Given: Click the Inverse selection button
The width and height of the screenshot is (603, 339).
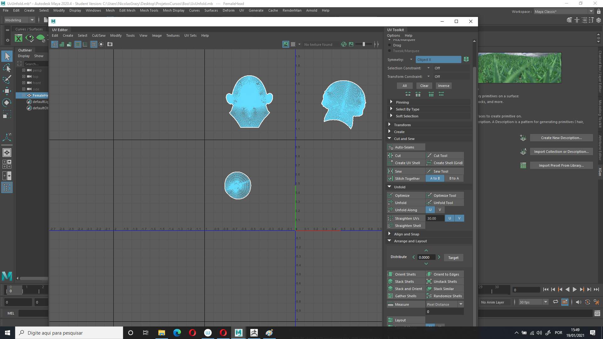Looking at the screenshot, I should coord(443,86).
